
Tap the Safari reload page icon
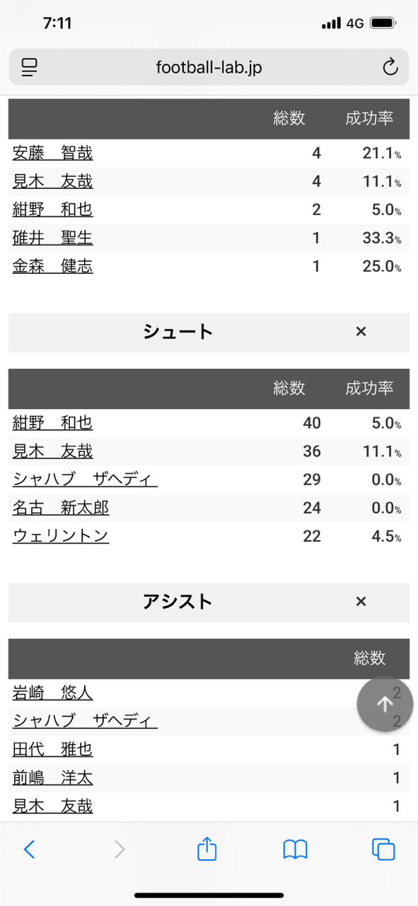(390, 67)
